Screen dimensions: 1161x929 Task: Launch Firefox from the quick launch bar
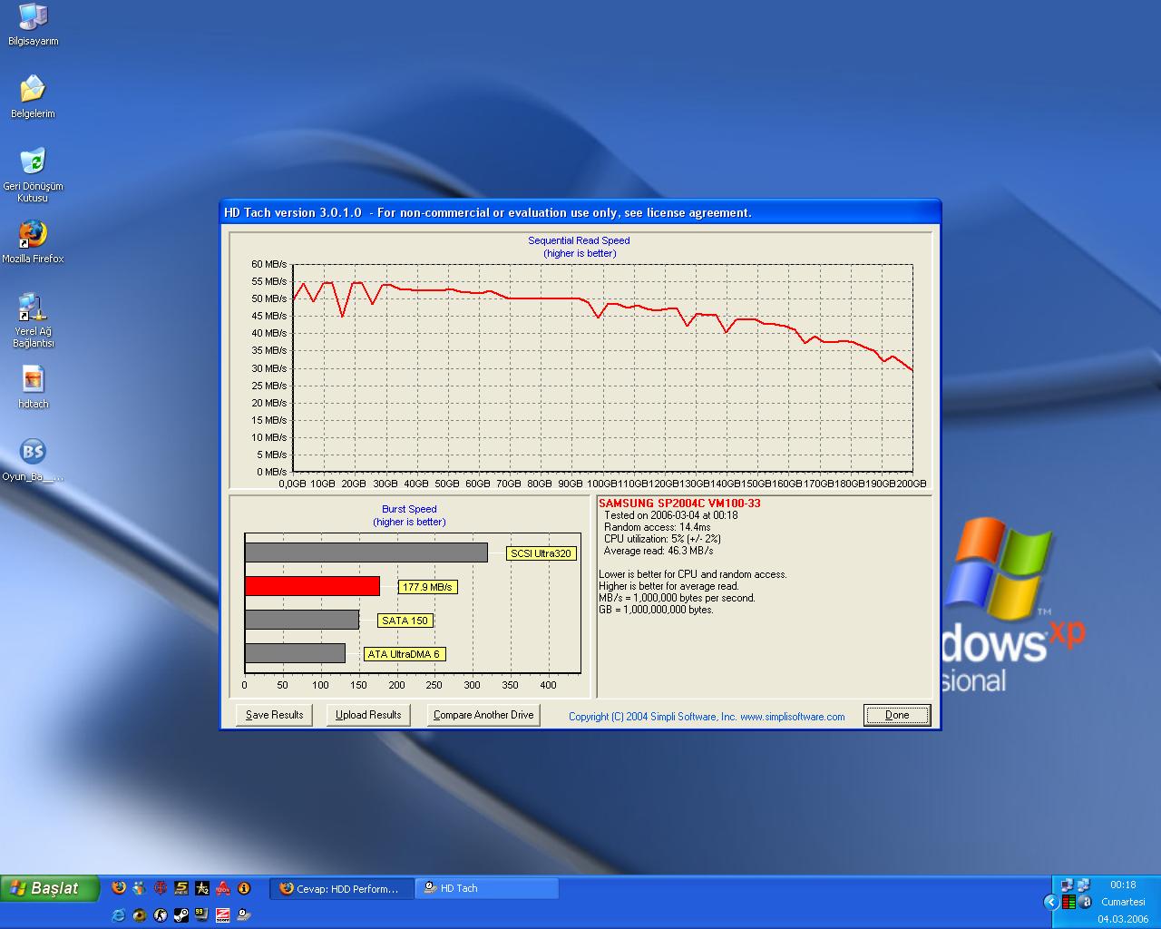pyautogui.click(x=119, y=888)
